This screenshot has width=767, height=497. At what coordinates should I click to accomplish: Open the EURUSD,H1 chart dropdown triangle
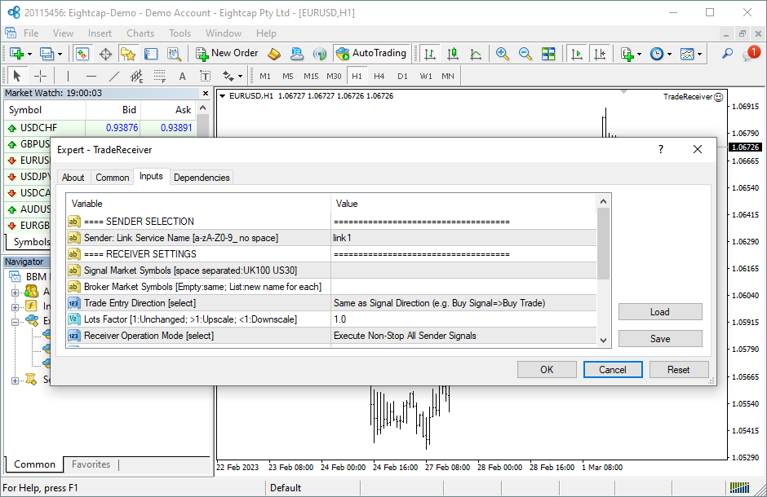[x=222, y=95]
